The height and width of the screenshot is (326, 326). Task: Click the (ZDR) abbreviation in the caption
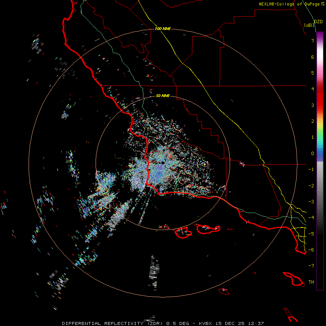tap(156, 323)
